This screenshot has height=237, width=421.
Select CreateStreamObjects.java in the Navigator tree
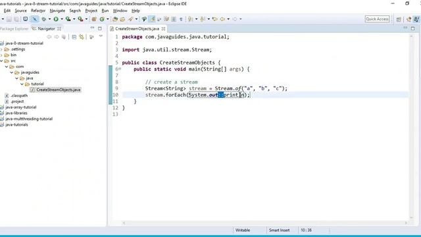(55, 90)
